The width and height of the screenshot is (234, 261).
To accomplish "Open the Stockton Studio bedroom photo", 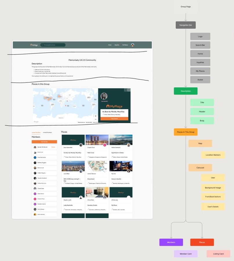I will tap(97, 192).
